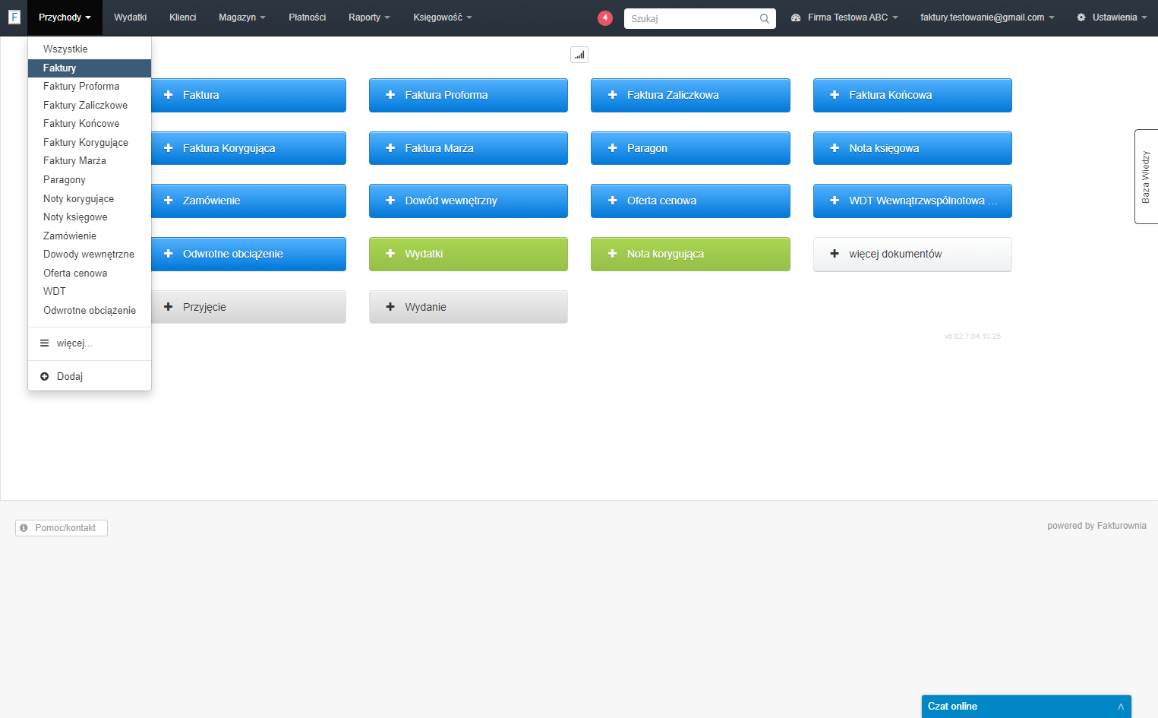
Task: Select Faktury Korygujące menu entry
Action: (90, 143)
